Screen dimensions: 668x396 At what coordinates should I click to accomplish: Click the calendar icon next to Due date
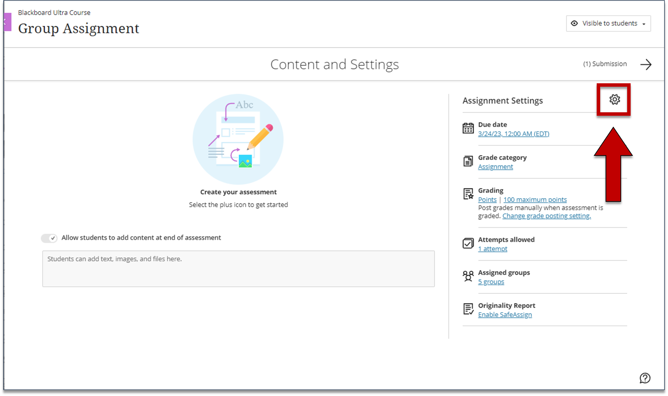click(x=468, y=128)
